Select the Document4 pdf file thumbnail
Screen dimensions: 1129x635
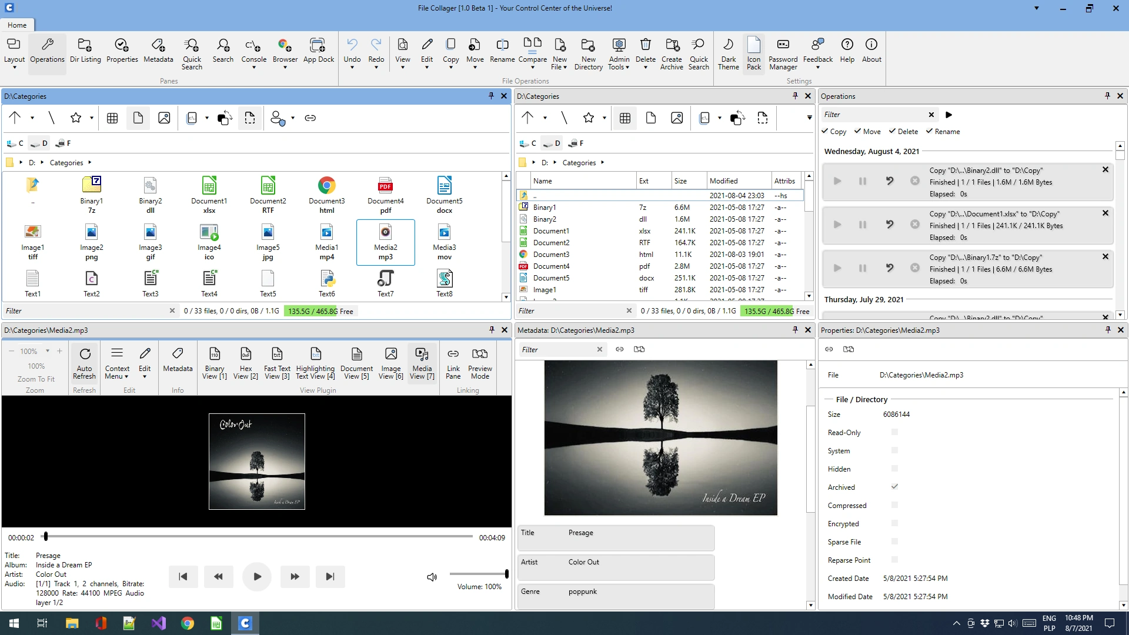click(385, 195)
